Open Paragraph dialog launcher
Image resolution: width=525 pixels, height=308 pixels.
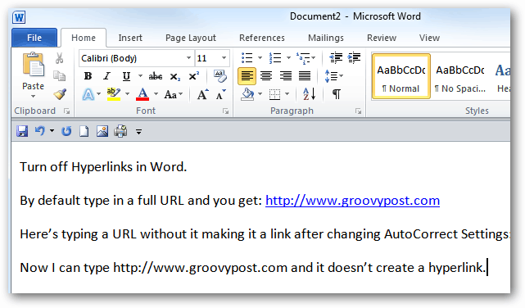(358, 111)
